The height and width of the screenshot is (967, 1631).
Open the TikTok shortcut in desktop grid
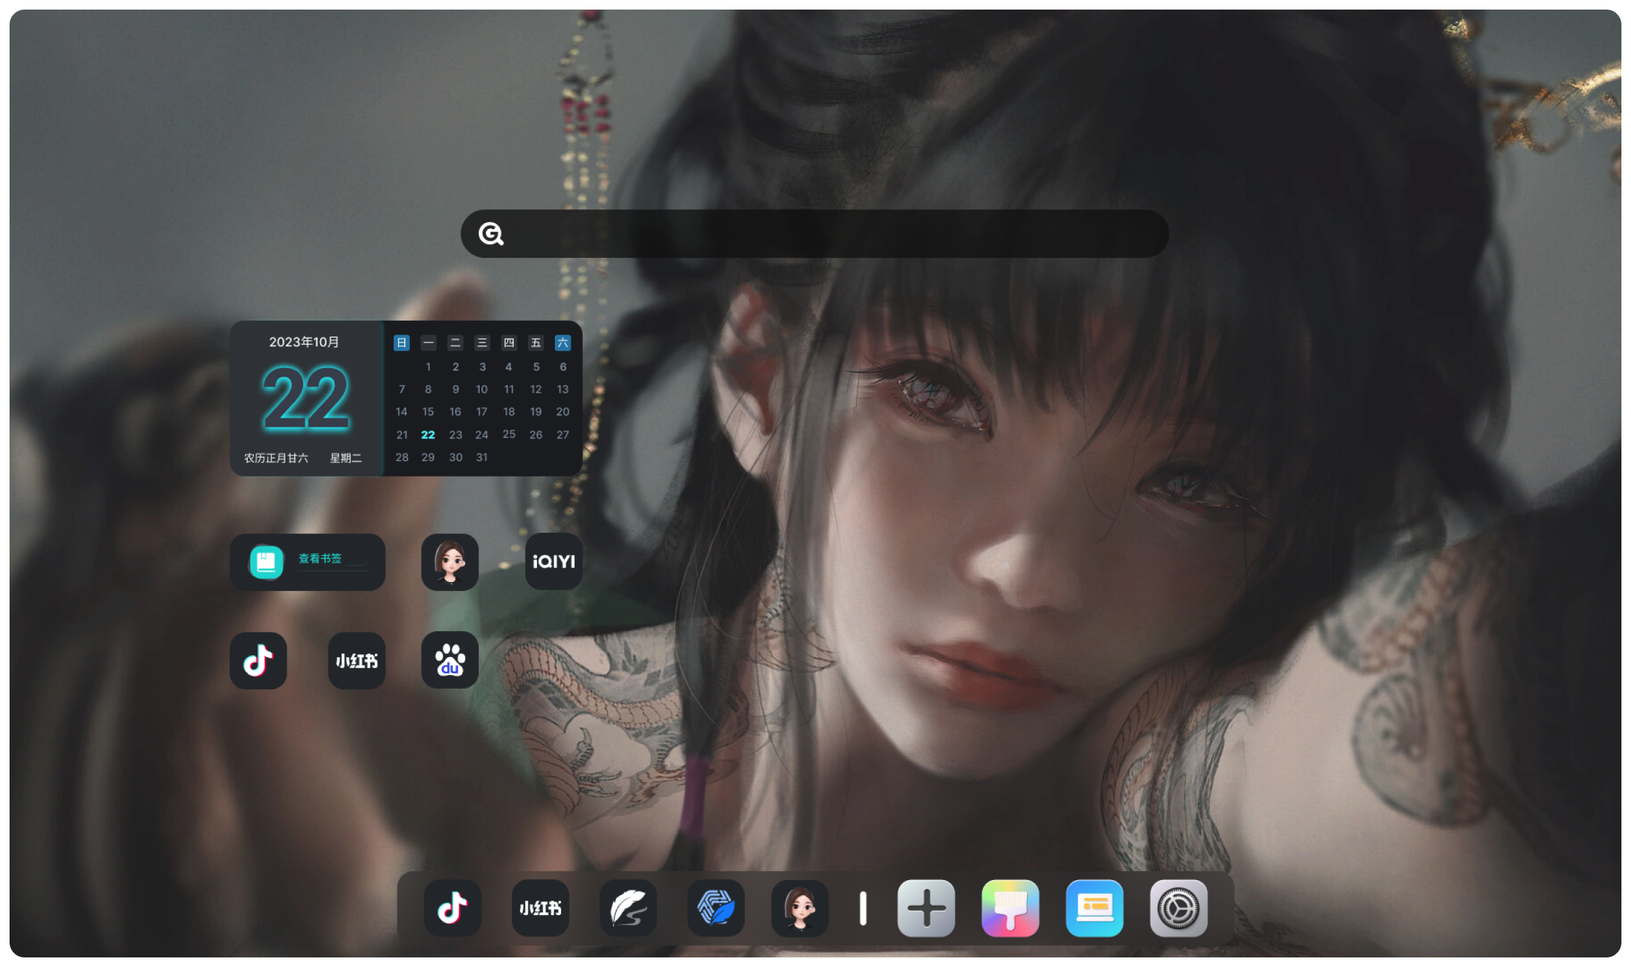click(x=258, y=661)
